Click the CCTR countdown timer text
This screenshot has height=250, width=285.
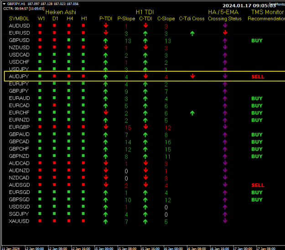[x=24, y=9]
